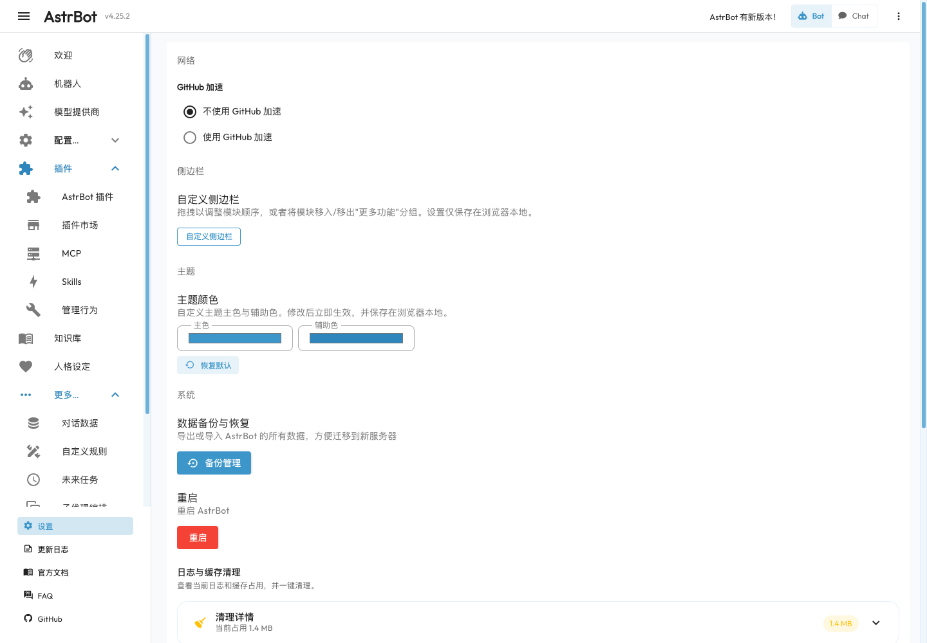927x643 pixels.
Task: Switch to Bot mode toggle
Action: pos(811,16)
